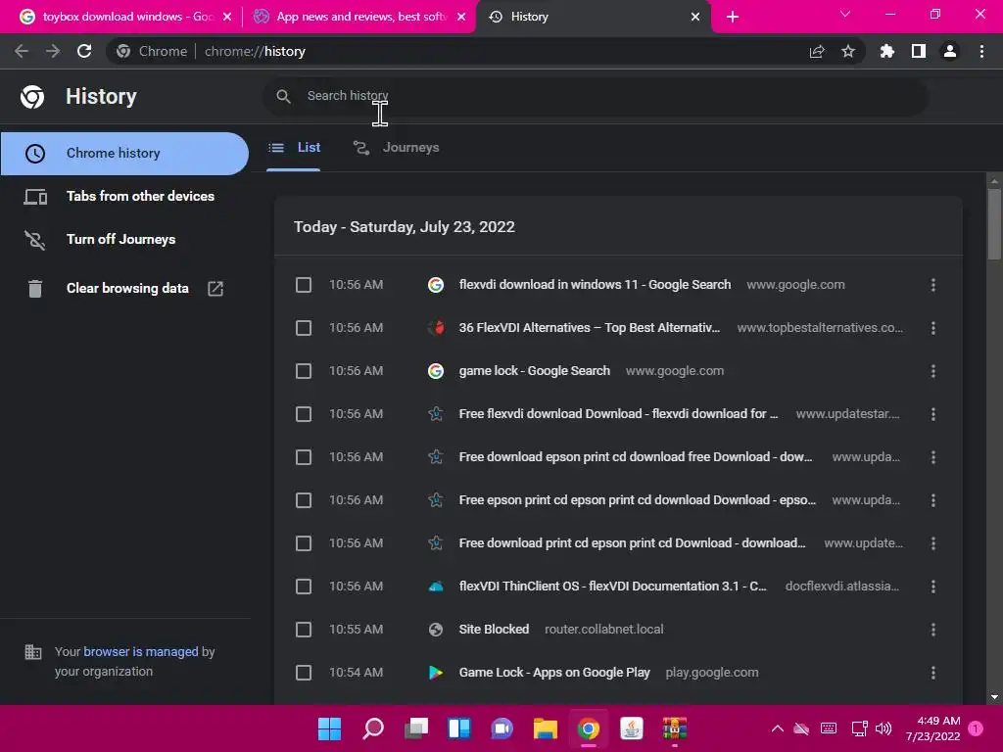
Task: Check the 36 FlexVDI Alternatives entry
Action: (304, 328)
